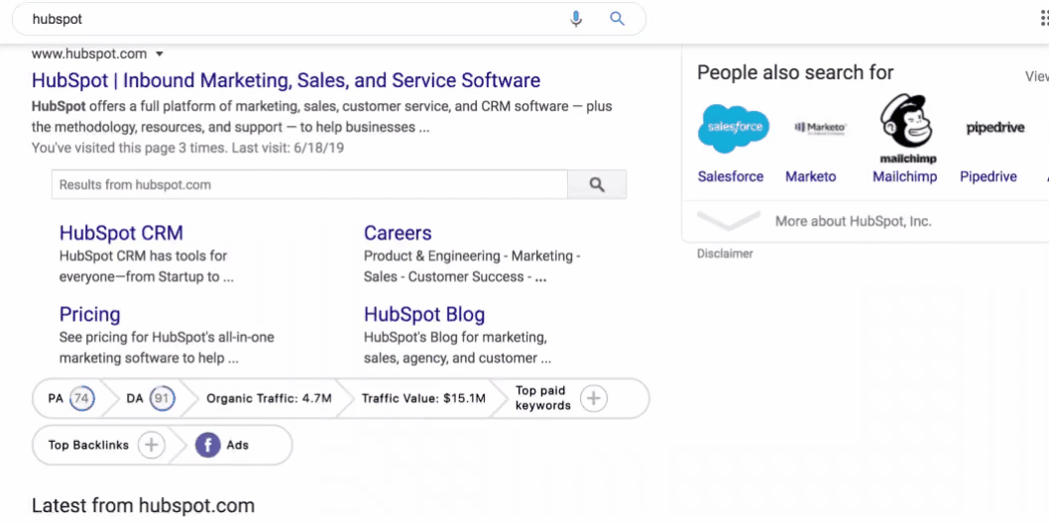Click Organic Traffic: 4.7M metric
The height and width of the screenshot is (523, 1049).
(269, 399)
